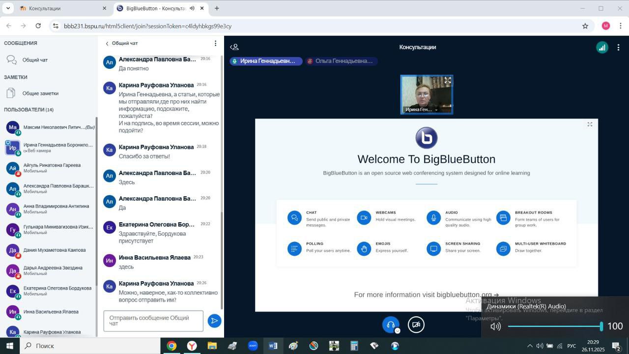Open connection status indicator

point(602,47)
